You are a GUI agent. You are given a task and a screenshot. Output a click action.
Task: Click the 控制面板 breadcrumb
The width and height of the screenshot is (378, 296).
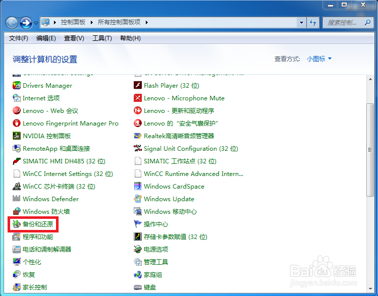pos(73,22)
